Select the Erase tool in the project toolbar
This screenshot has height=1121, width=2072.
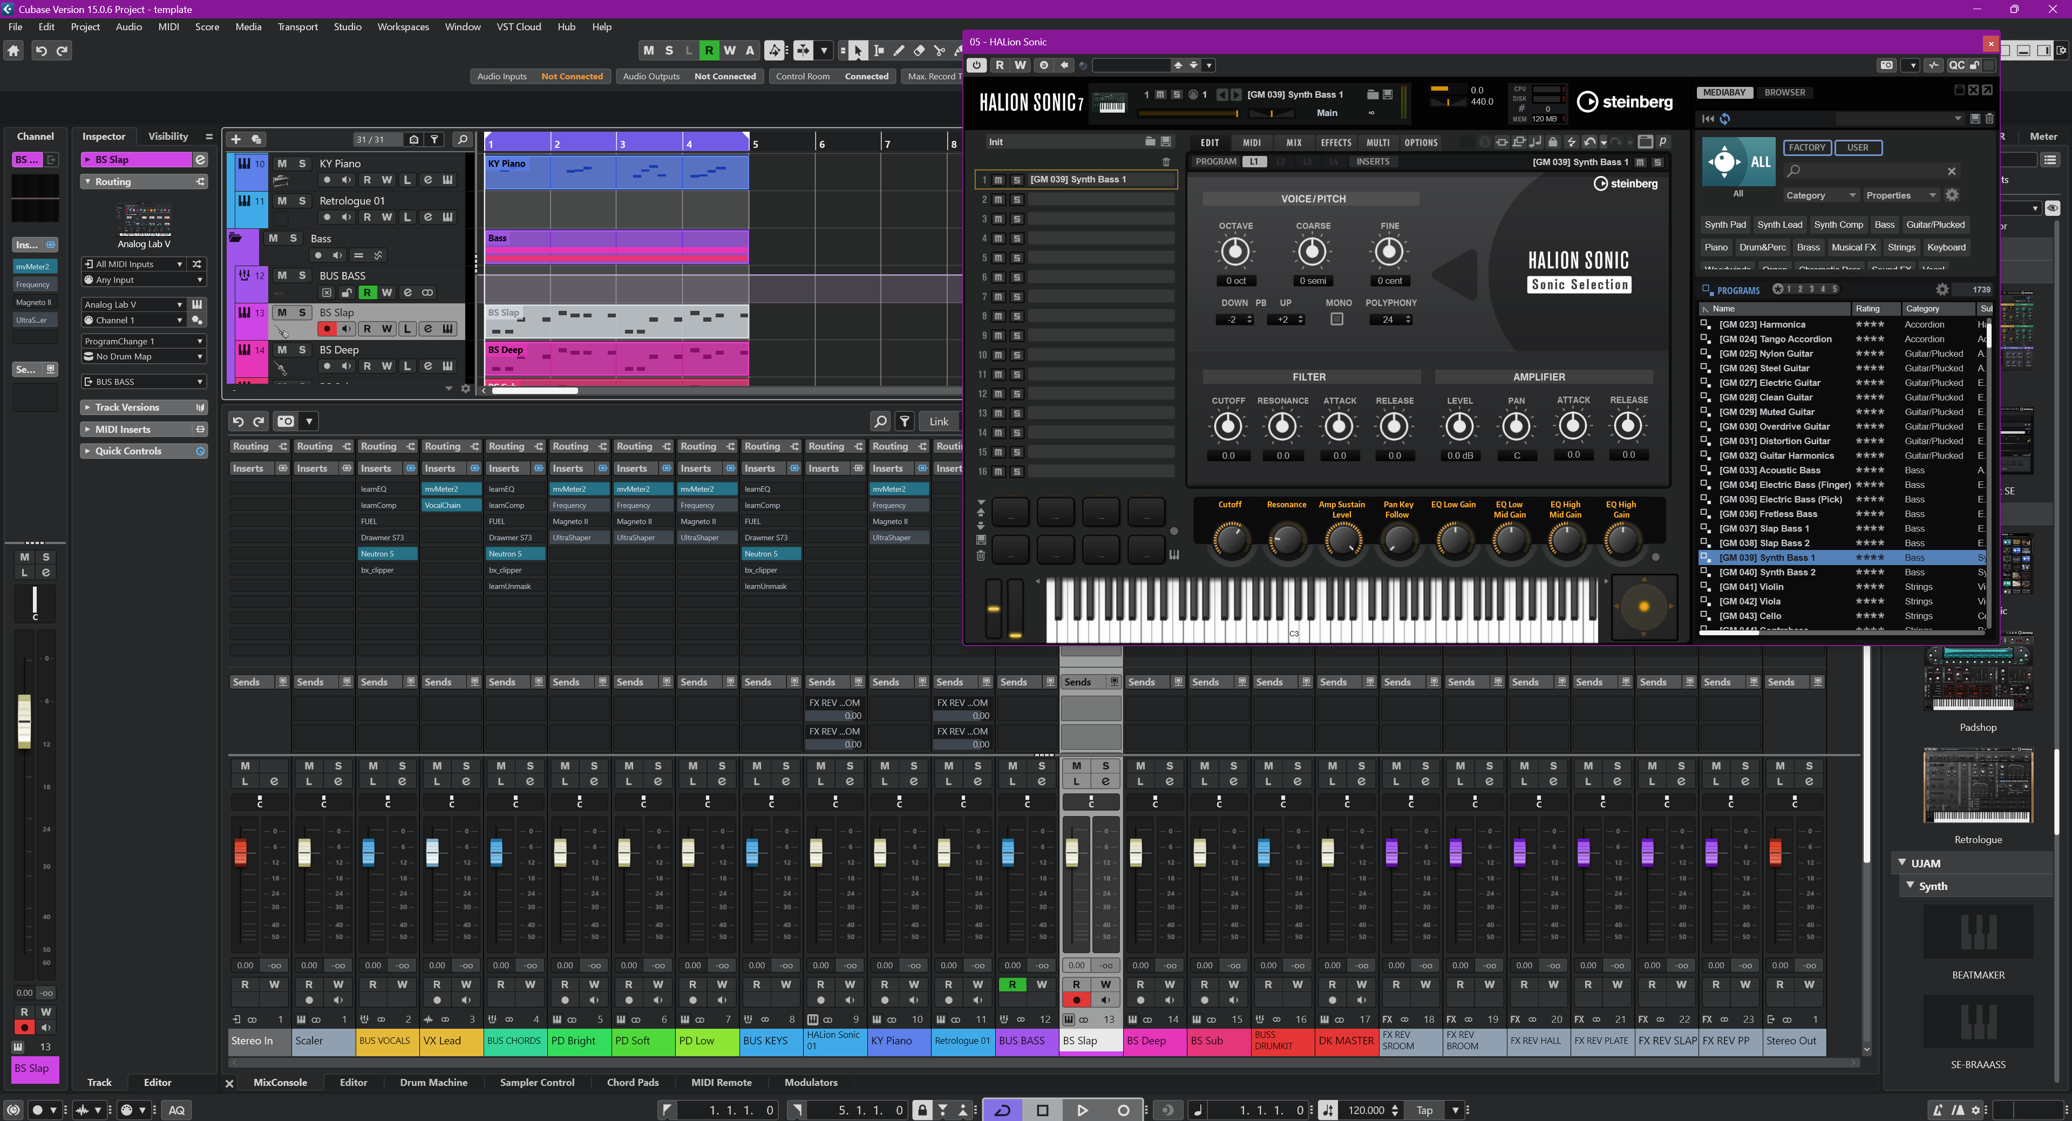[x=919, y=50]
